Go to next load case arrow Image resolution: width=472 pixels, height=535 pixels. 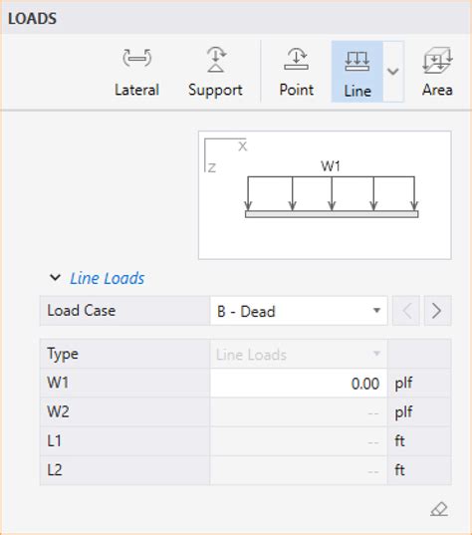point(437,311)
